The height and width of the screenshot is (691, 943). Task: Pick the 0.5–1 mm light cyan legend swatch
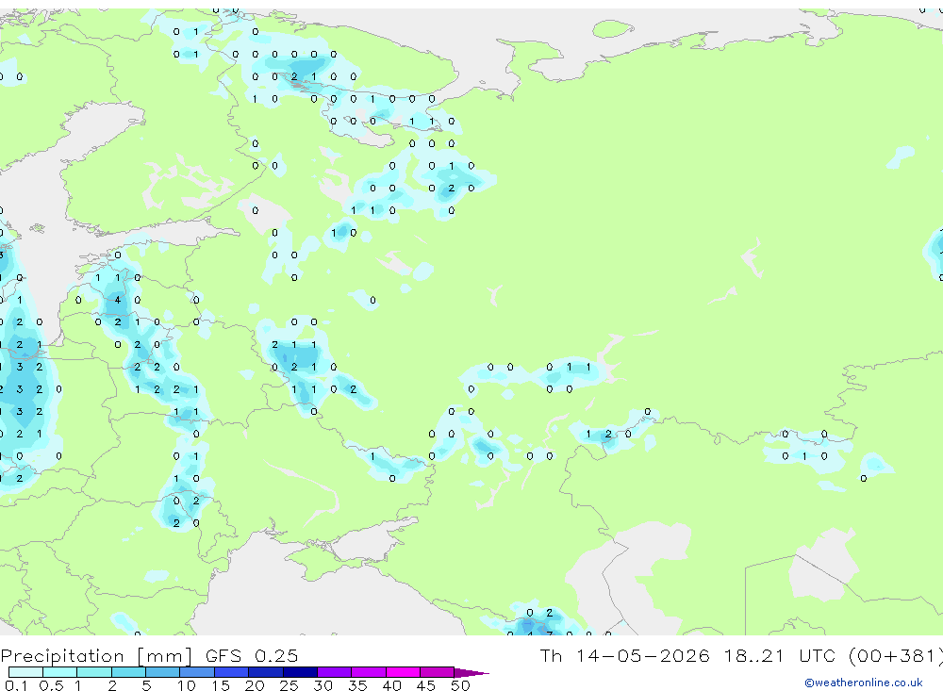[x=60, y=672]
